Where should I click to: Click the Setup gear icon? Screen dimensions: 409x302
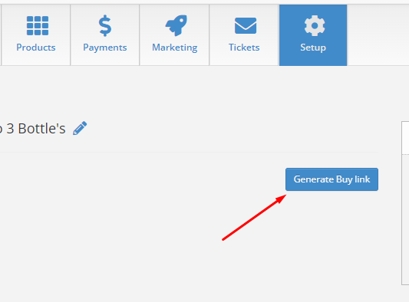click(315, 25)
